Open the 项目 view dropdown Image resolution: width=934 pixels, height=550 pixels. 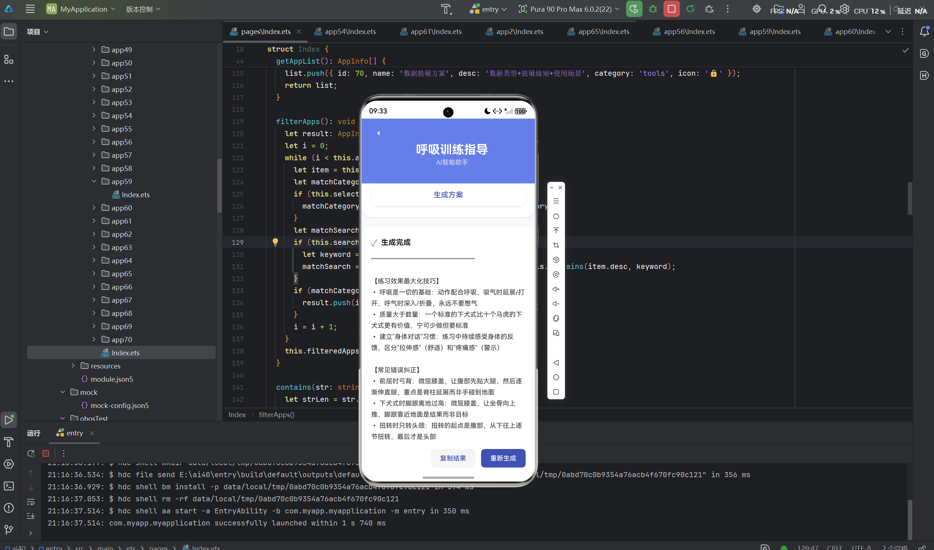37,31
